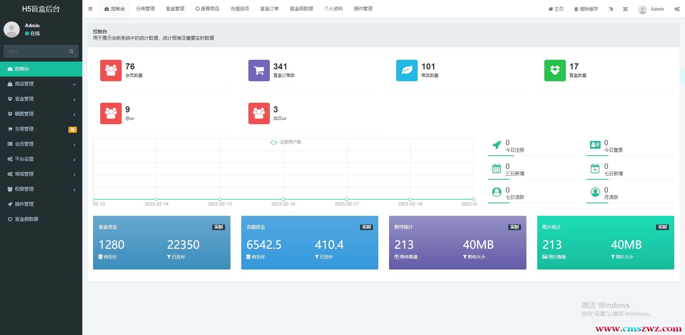Expand the 商品管理 sidebar menu

click(x=41, y=84)
